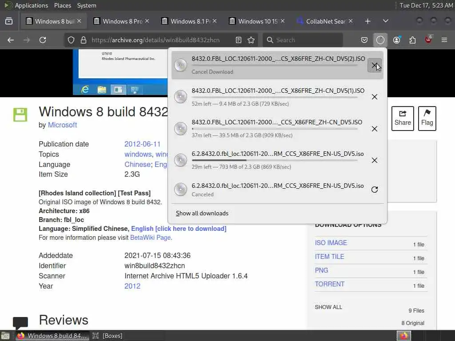This screenshot has width=455, height=341.
Task: Flag this archive item
Action: point(427,118)
